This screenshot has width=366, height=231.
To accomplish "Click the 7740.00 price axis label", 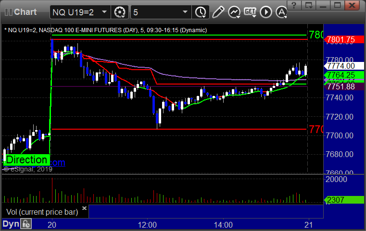I will [x=340, y=97].
